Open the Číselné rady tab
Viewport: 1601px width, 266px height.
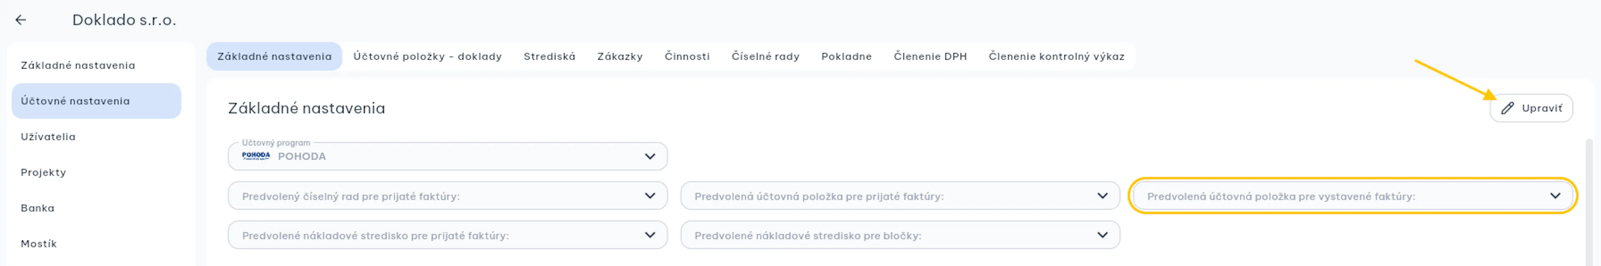point(765,57)
